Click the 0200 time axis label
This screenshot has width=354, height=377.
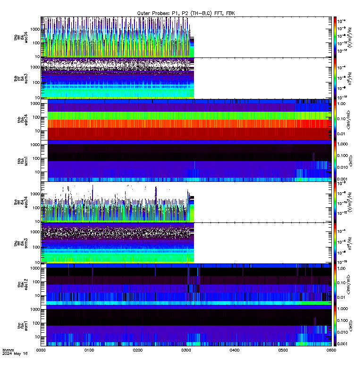pyautogui.click(x=137, y=350)
